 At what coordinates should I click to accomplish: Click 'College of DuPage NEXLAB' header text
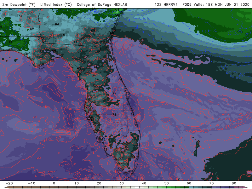point(102,4)
